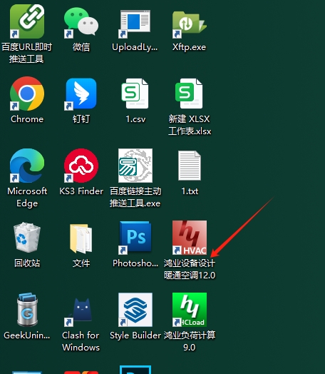Click the "暖通空调12.0" label text
Screen dimensions: 325x374
[x=190, y=276]
